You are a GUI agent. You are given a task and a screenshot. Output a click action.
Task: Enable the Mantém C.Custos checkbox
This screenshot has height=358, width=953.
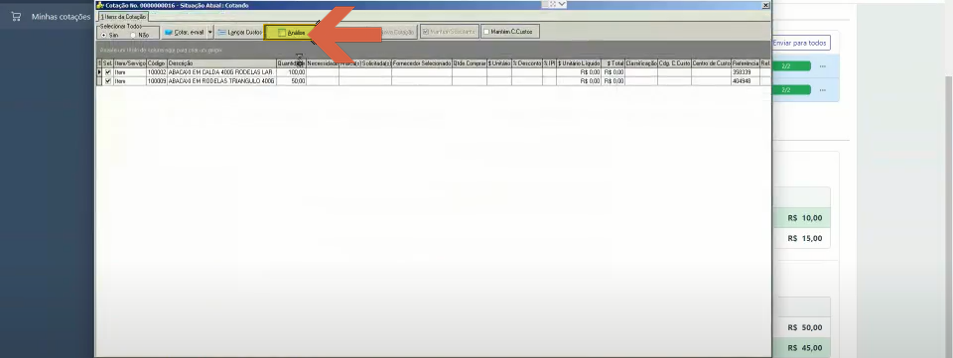coord(486,32)
